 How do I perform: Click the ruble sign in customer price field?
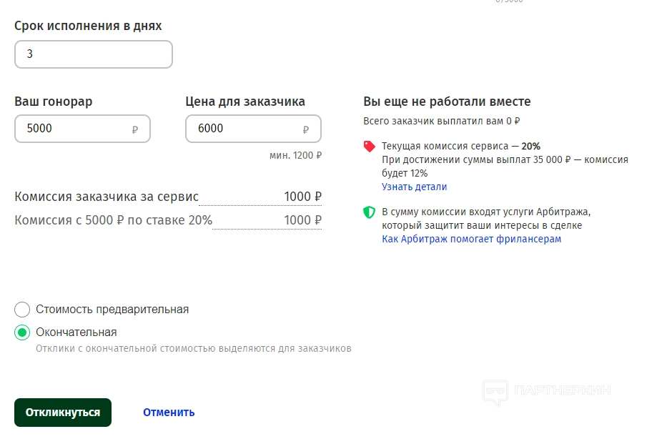(306, 129)
